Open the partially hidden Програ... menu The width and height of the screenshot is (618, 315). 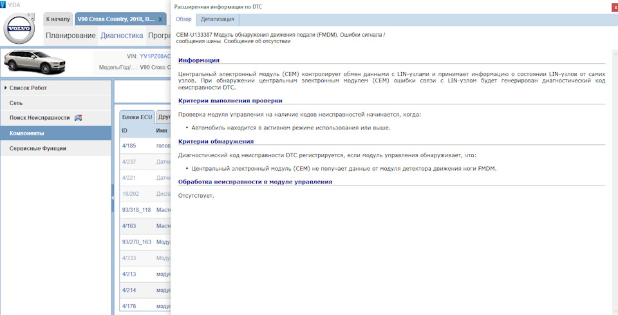tap(159, 35)
